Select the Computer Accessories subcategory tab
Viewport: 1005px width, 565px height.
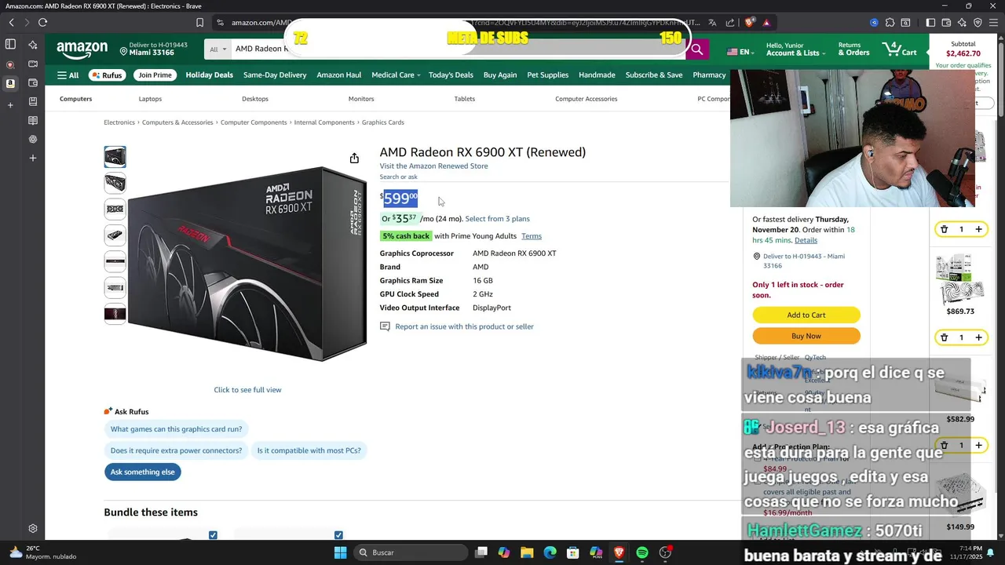click(x=586, y=99)
